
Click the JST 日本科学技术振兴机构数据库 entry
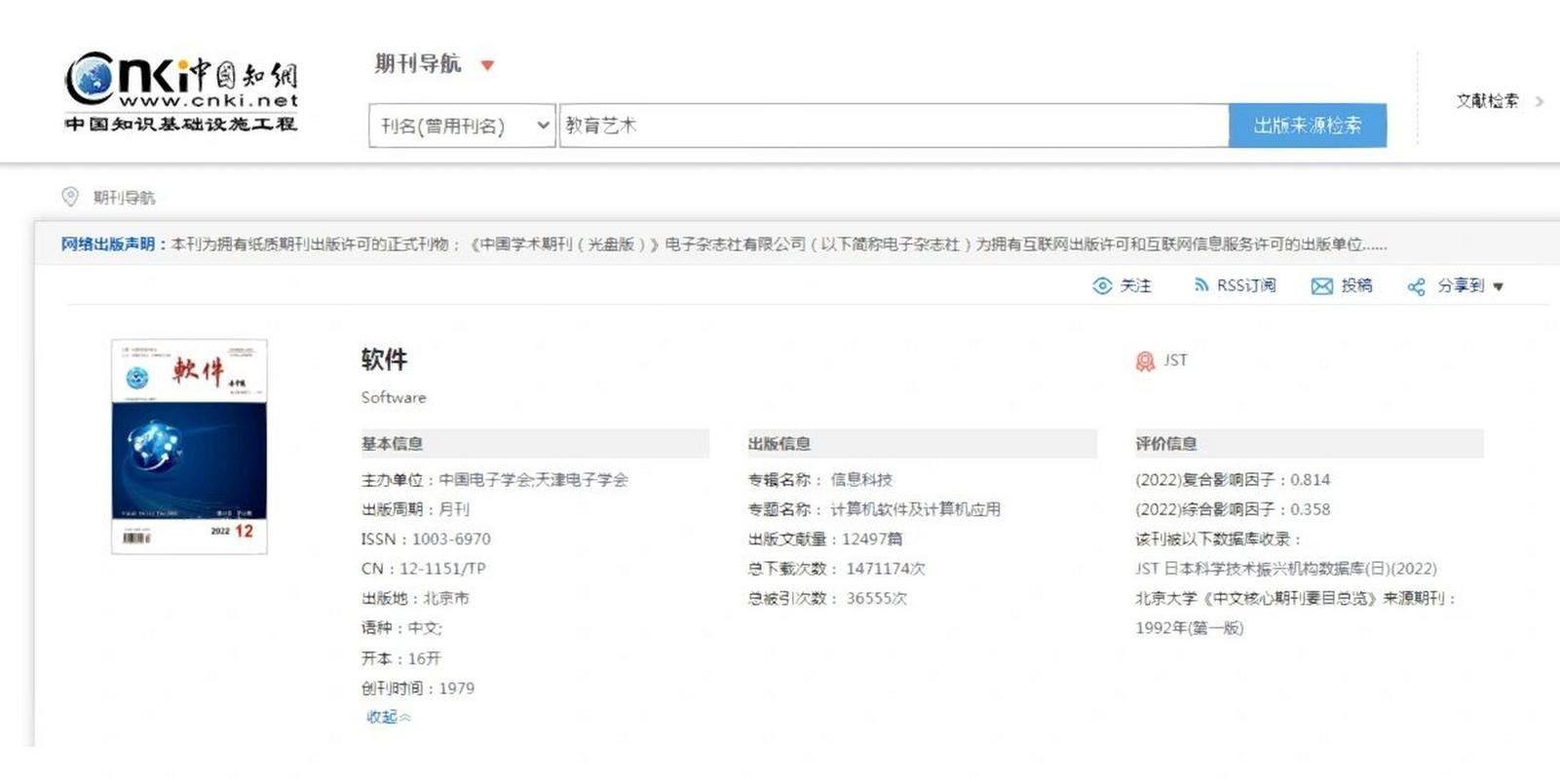1285,569
